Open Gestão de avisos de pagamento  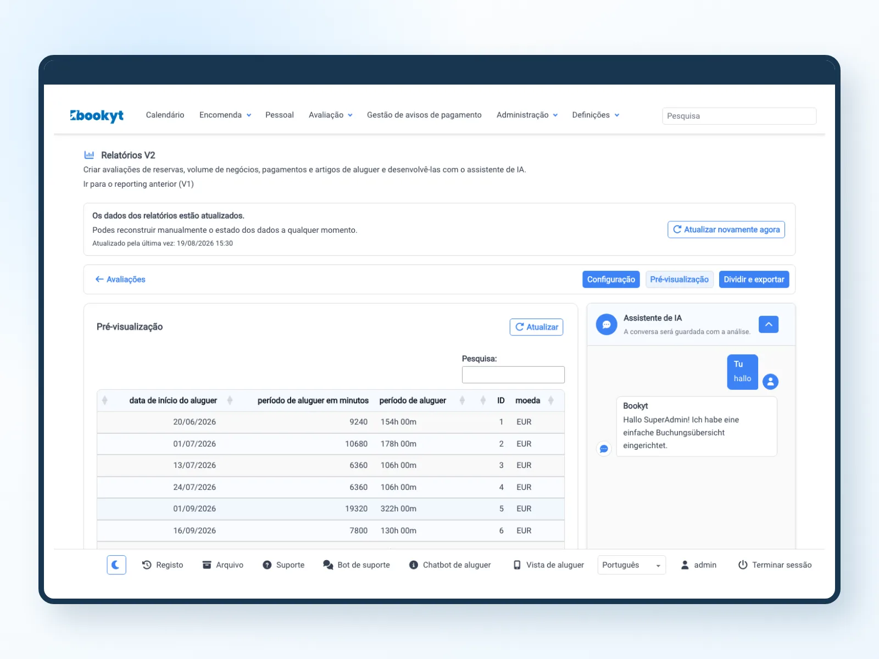424,115
